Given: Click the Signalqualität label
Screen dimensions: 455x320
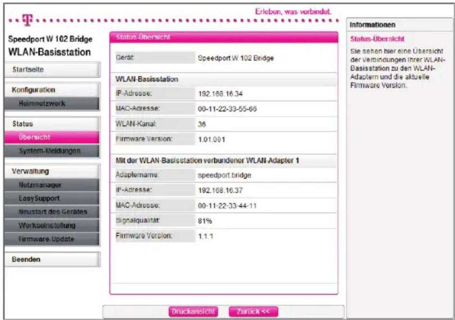Looking at the screenshot, I should (x=137, y=221).
